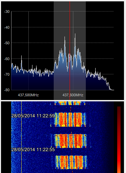
Task: Click the -30 dB scale label
Action: click(7, 11)
